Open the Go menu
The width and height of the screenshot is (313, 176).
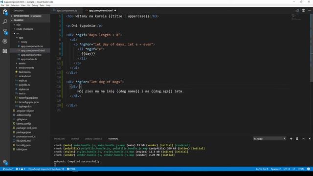[29, 5]
